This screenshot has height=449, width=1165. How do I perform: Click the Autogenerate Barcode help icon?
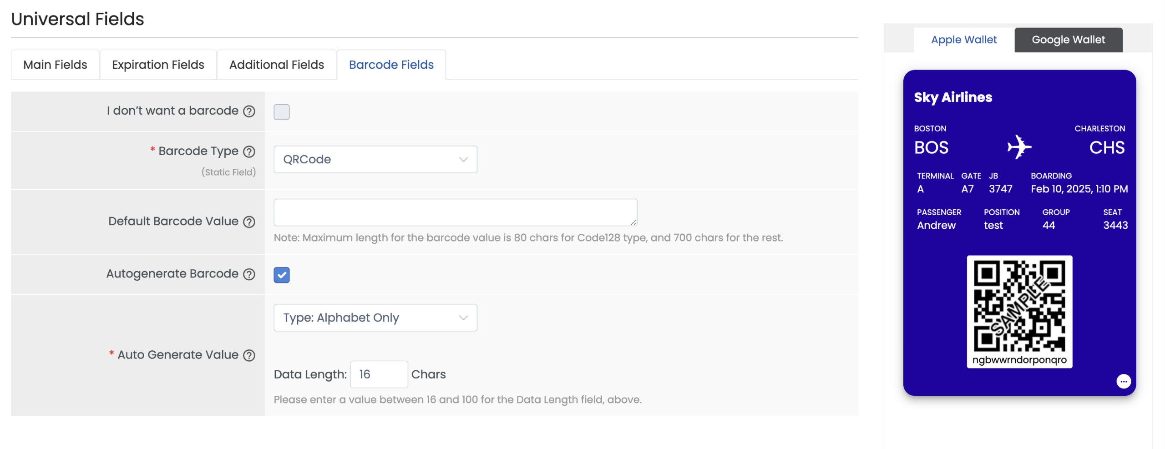(249, 274)
